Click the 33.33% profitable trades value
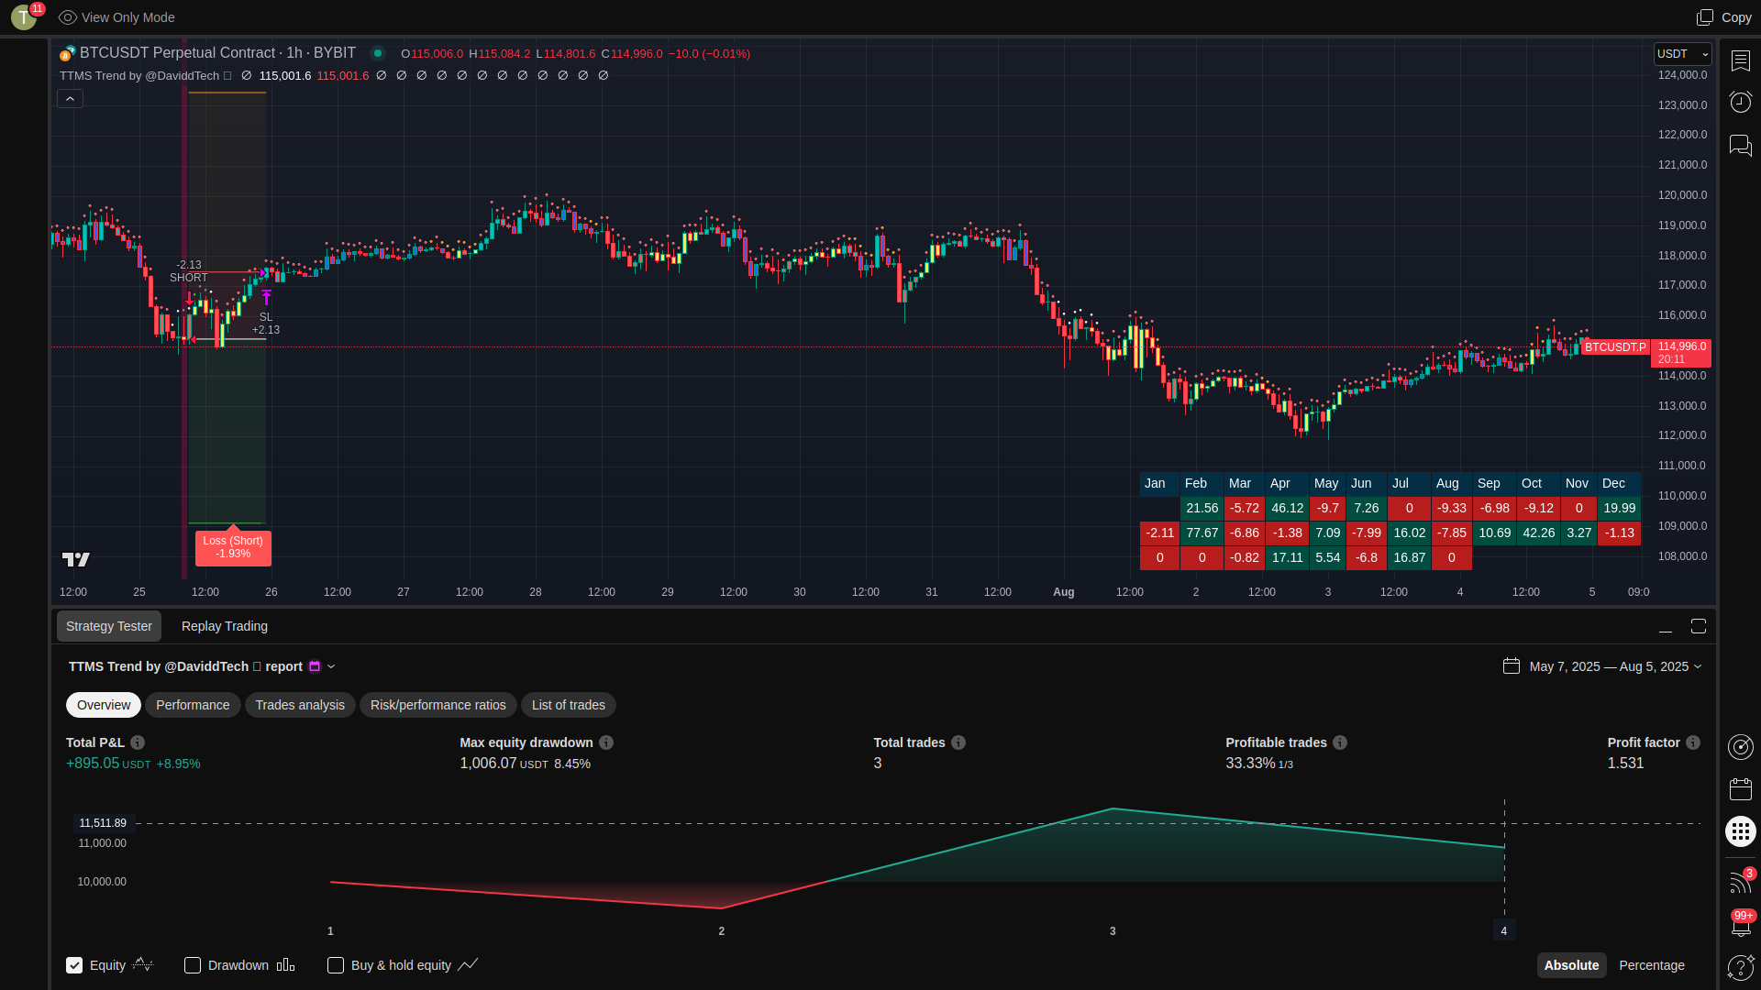This screenshot has height=990, width=1761. tap(1250, 764)
